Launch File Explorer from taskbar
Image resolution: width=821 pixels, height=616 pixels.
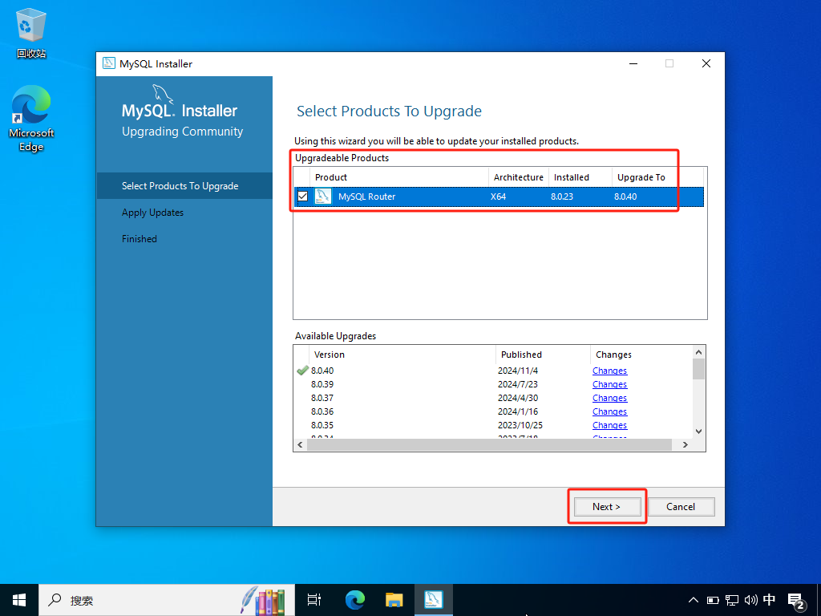(394, 599)
